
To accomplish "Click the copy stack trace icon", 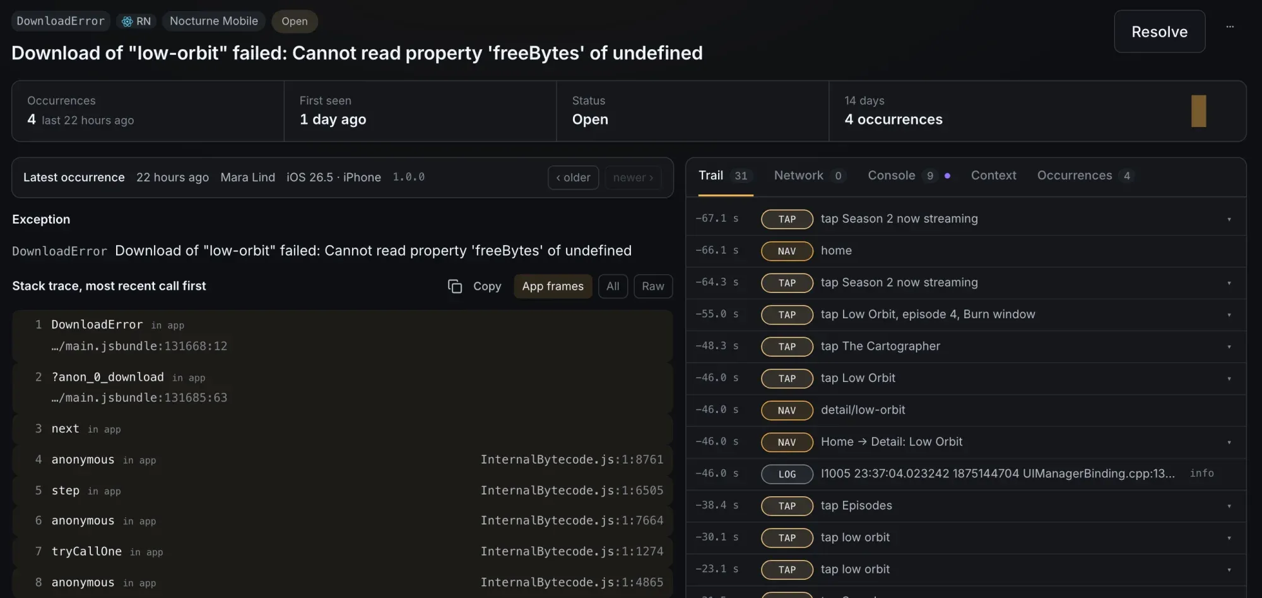I will coord(455,287).
